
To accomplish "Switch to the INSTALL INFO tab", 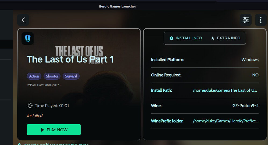I will pyautogui.click(x=186, y=38).
